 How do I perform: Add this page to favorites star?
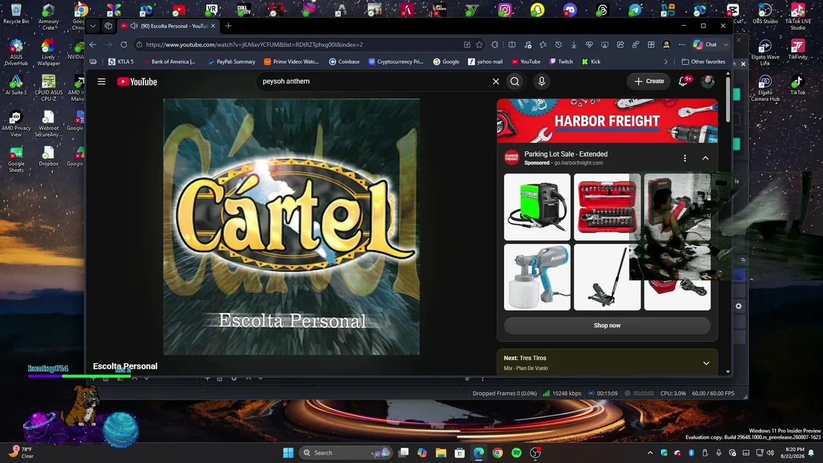pos(479,44)
